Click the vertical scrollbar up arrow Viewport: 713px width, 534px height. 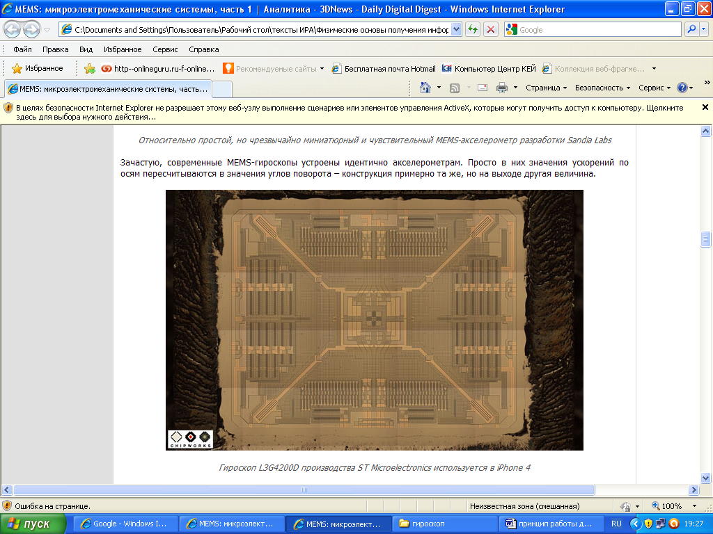click(x=706, y=131)
